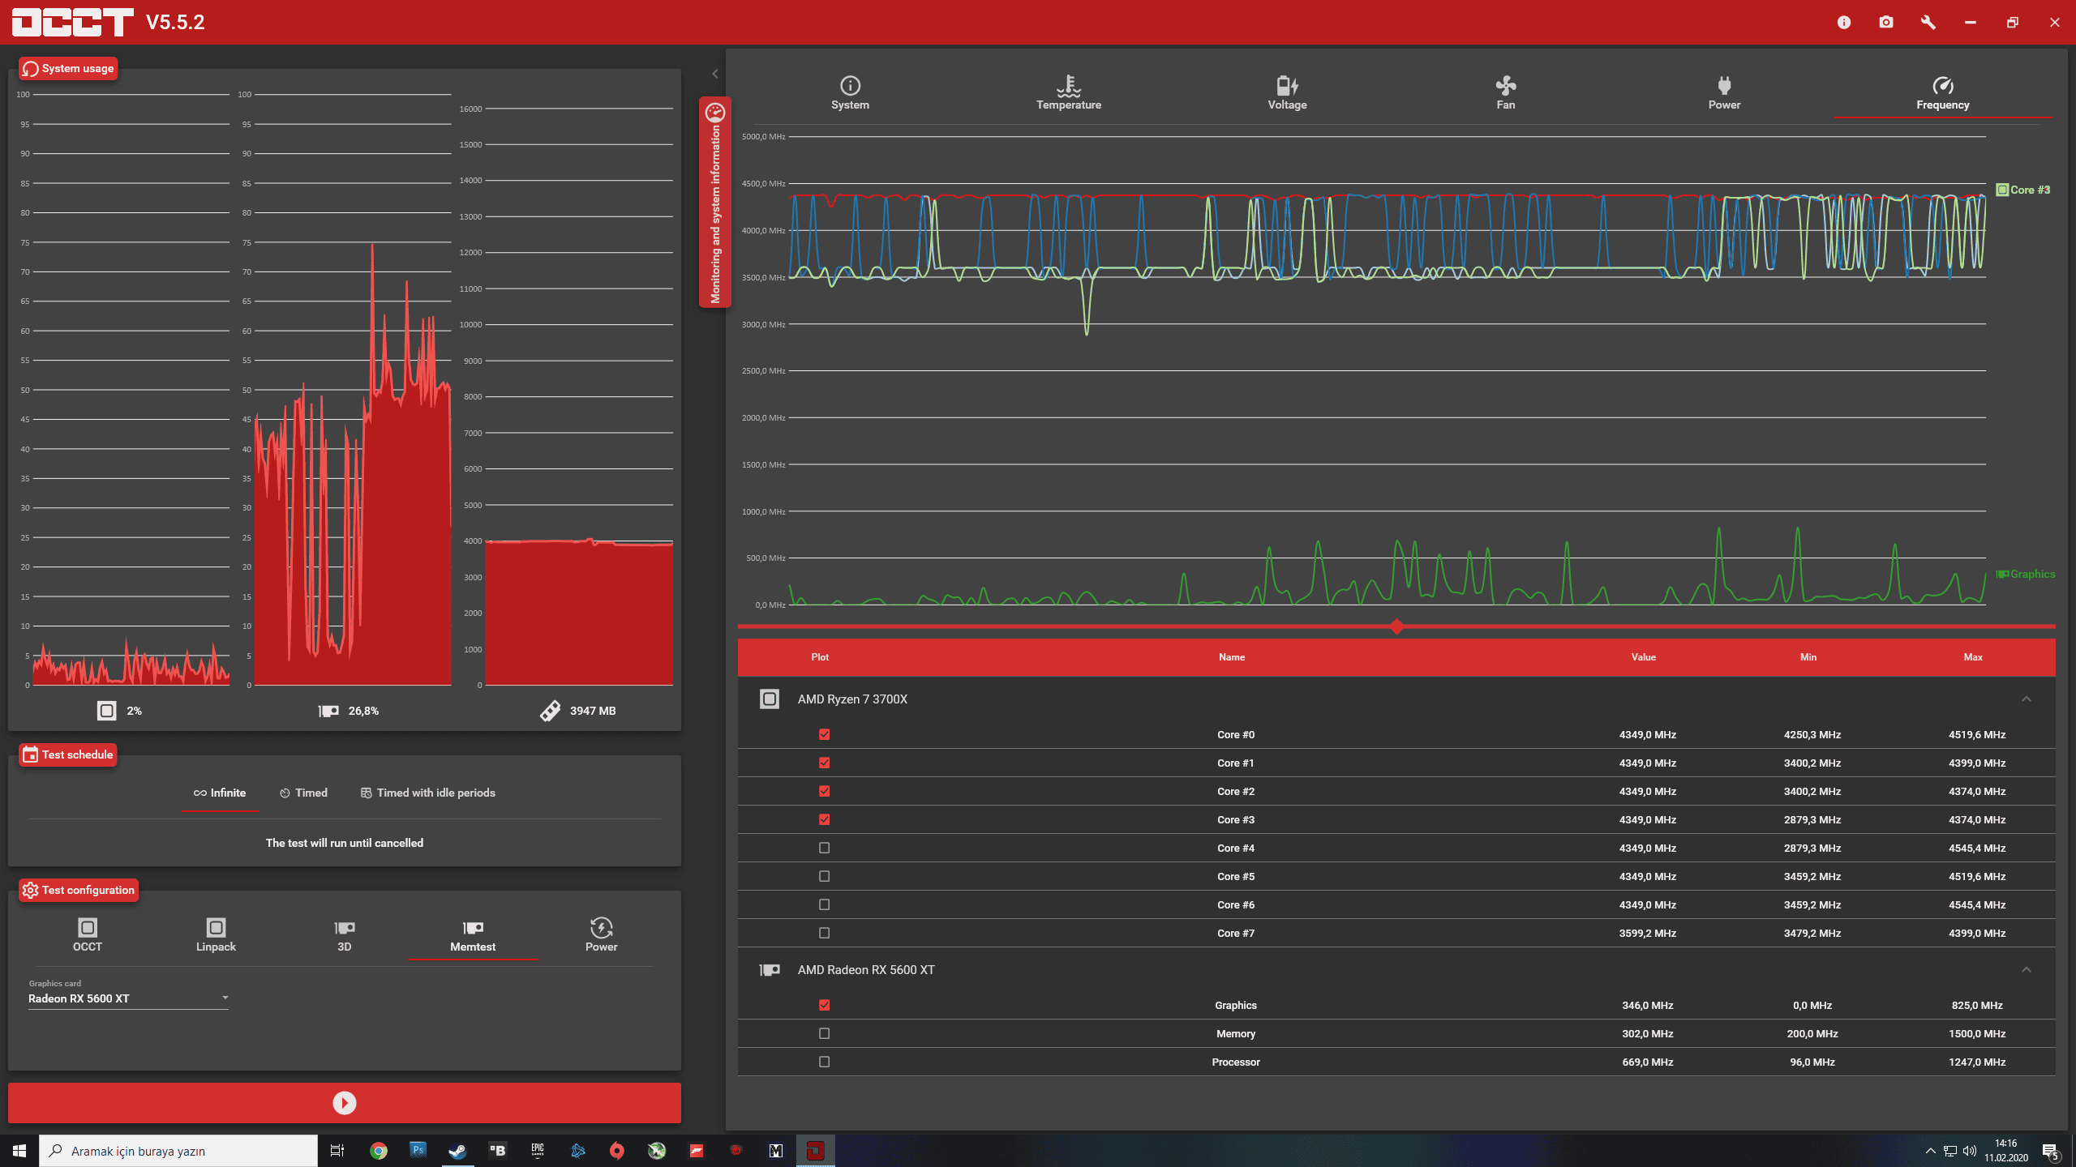Collapse the AMD Radeon RX 5600 XT group

point(2026,969)
